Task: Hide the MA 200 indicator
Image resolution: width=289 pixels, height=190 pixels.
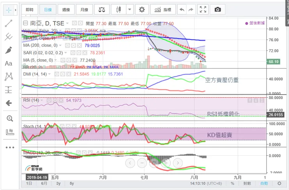Action: coord(68,45)
